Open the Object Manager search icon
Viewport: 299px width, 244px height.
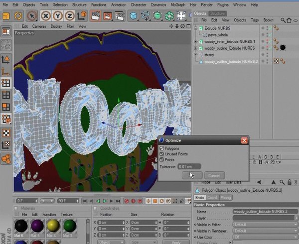pos(283,20)
